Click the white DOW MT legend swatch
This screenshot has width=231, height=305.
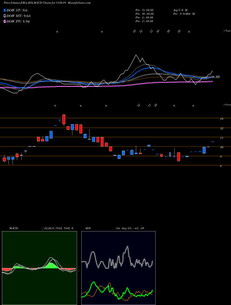click(5, 16)
